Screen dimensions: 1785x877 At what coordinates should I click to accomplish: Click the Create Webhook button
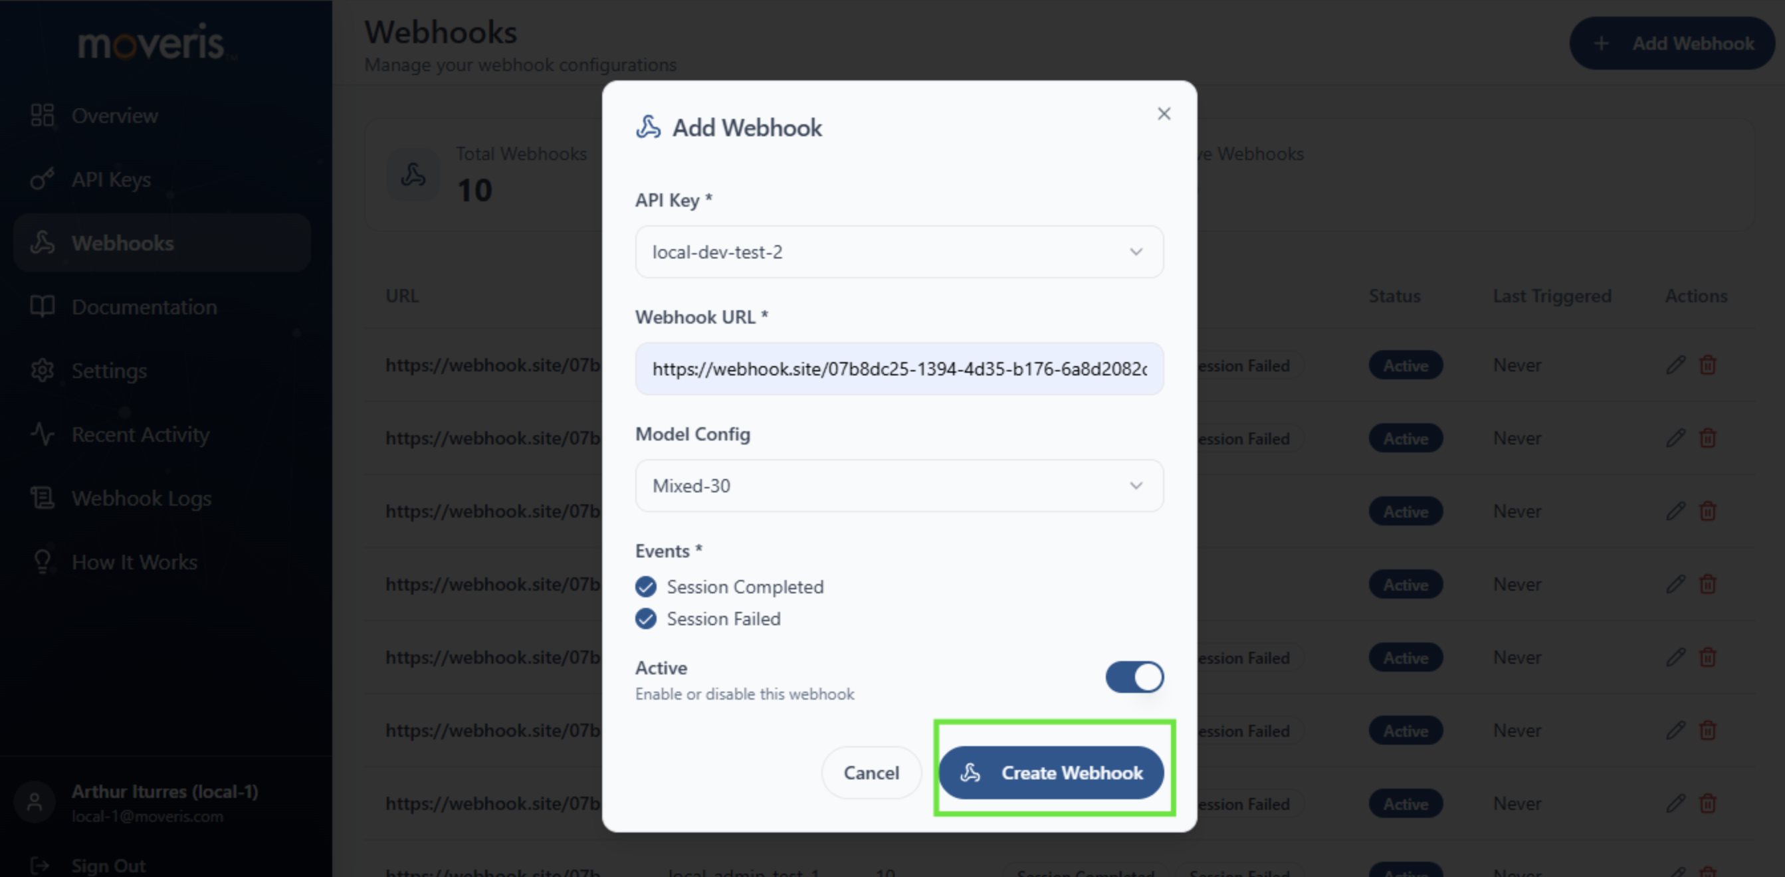click(x=1053, y=773)
